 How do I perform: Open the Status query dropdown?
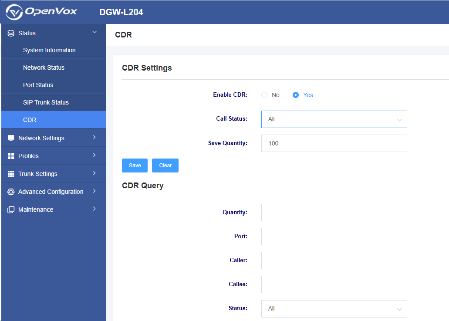point(334,309)
